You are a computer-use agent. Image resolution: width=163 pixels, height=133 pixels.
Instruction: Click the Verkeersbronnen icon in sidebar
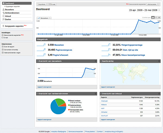[x=4, y=13]
